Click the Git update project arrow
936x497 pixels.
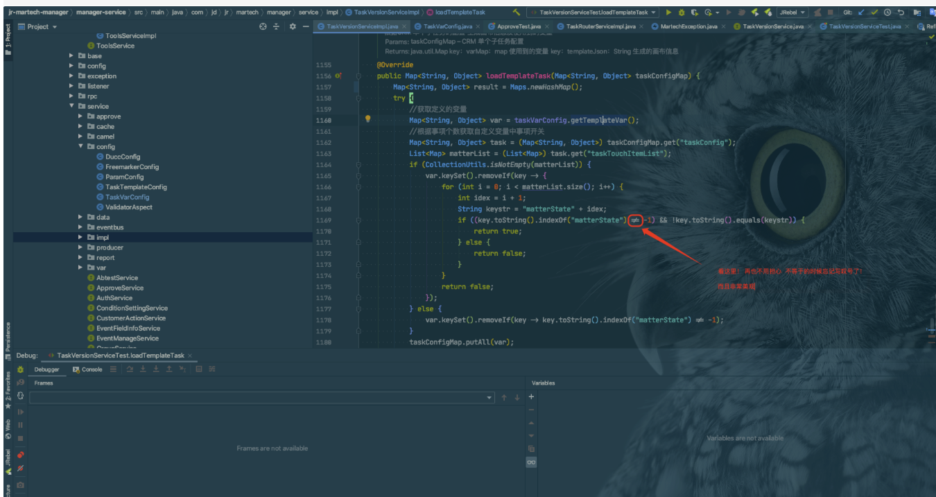pyautogui.click(x=862, y=12)
